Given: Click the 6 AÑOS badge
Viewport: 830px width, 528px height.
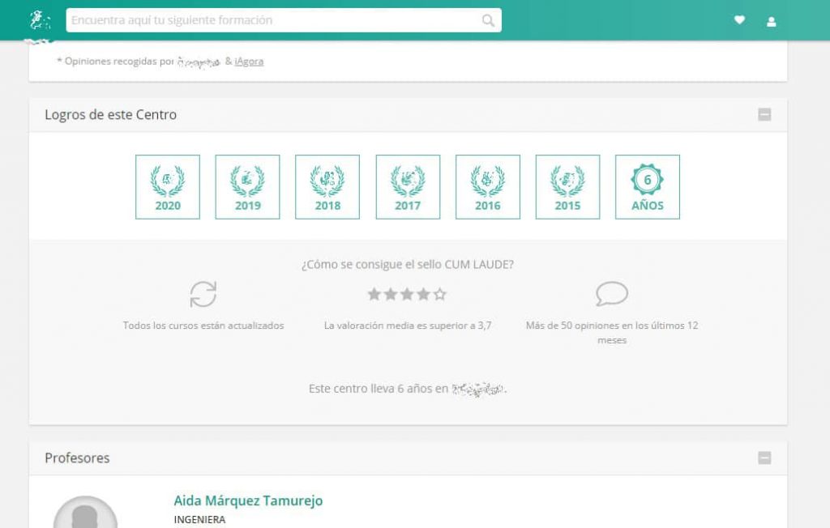Looking at the screenshot, I should 648,186.
